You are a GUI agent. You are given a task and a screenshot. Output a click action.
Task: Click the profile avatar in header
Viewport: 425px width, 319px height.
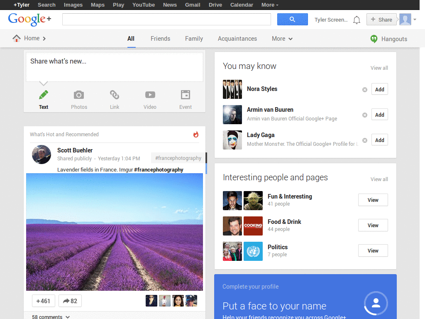coord(405,19)
